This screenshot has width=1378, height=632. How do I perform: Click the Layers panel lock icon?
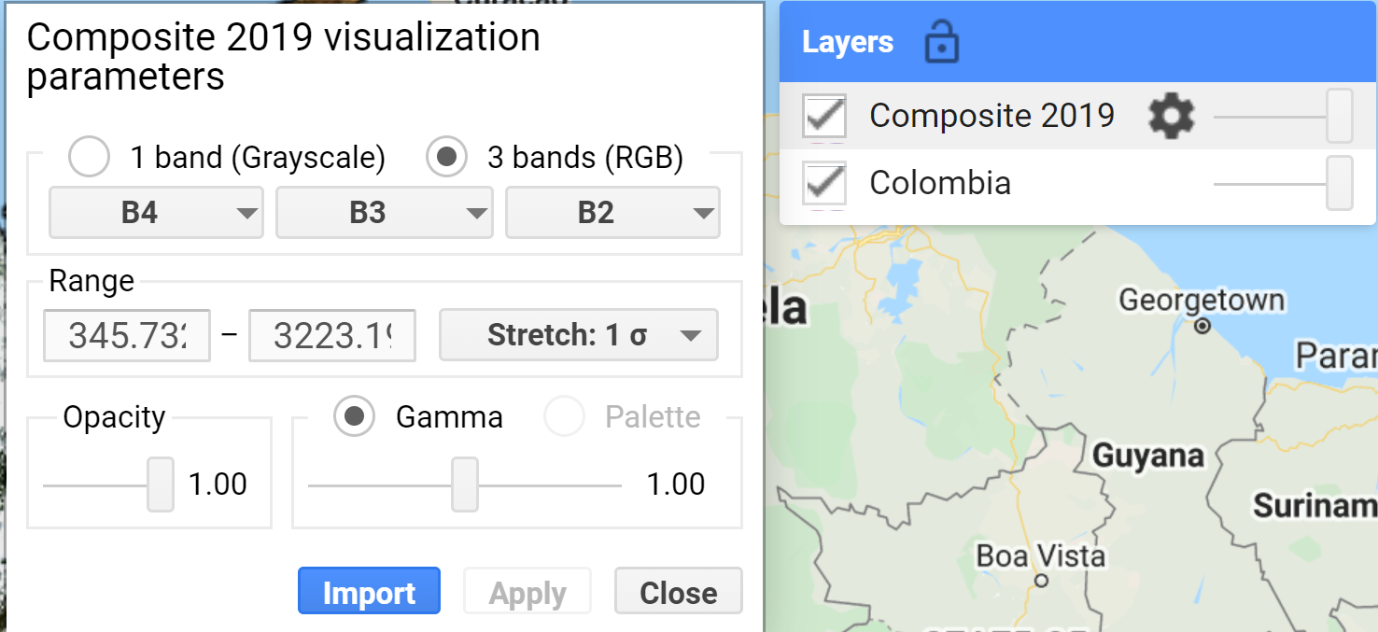pos(941,42)
